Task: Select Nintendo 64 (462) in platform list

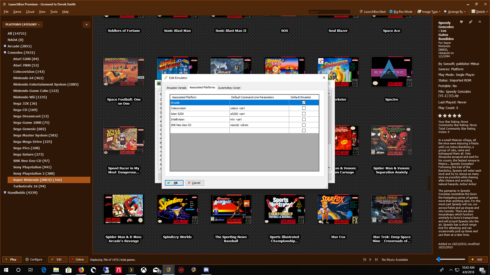Action: 28,78
